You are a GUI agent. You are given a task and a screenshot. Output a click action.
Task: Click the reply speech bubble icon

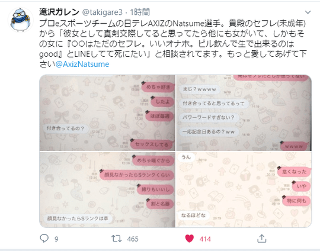(x=44, y=239)
